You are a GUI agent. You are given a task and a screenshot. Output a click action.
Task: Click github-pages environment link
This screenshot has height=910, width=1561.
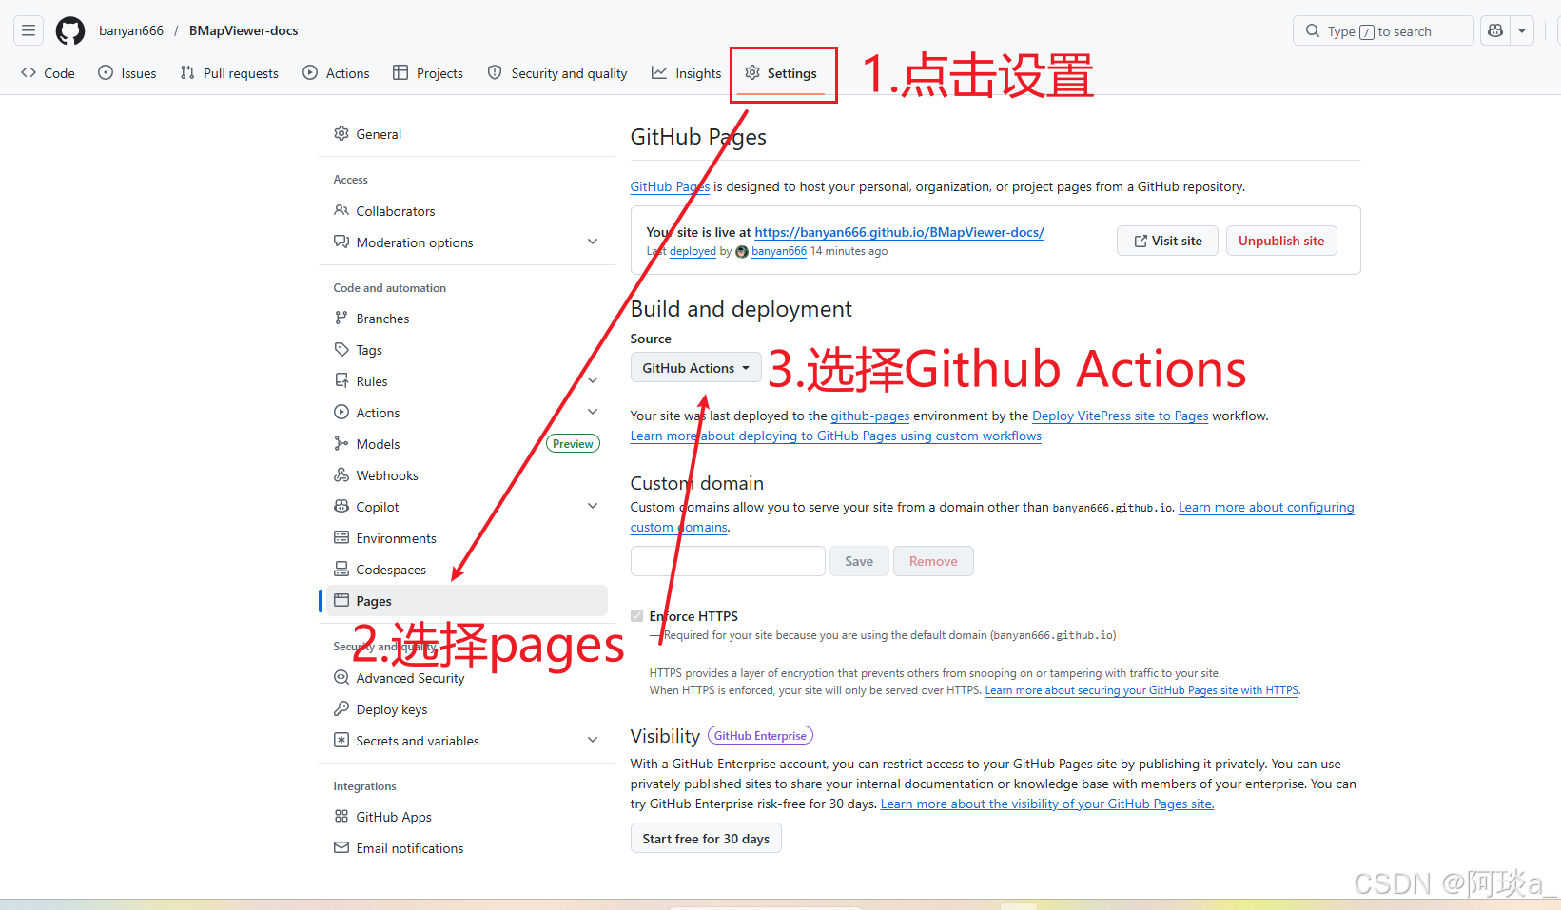point(870,416)
